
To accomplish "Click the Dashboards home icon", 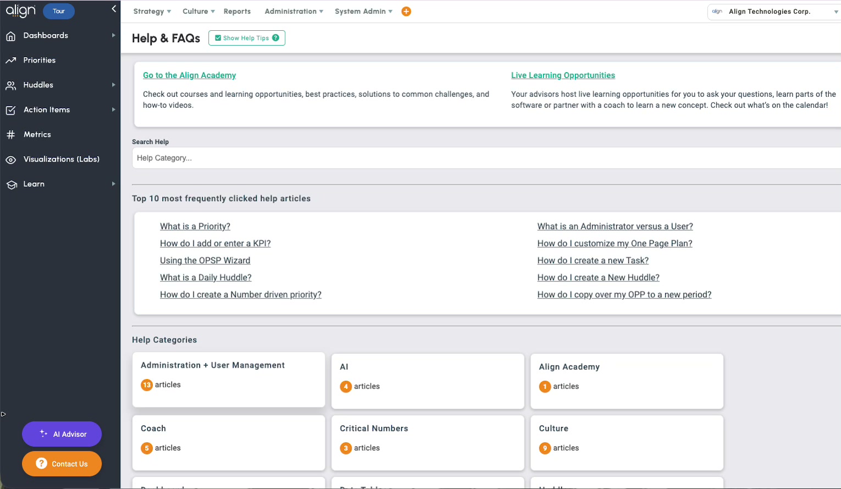I will point(10,36).
